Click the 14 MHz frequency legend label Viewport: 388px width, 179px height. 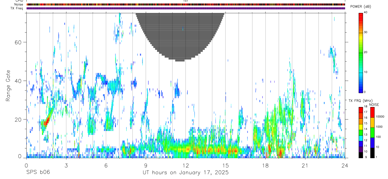[x=366, y=129]
